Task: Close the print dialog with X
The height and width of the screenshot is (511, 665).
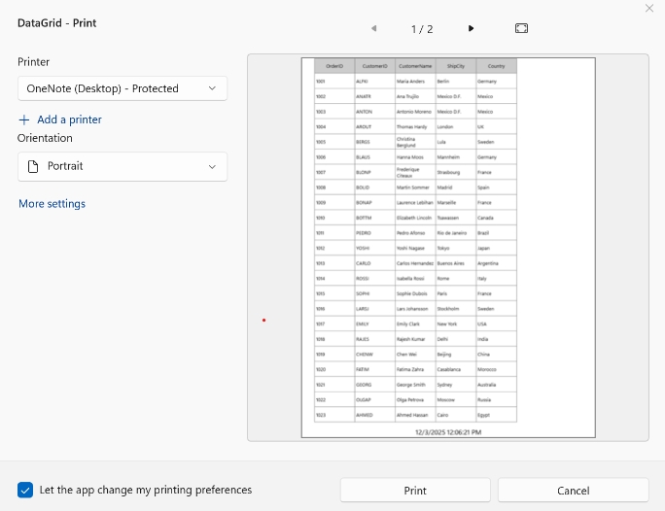Action: 648,8
